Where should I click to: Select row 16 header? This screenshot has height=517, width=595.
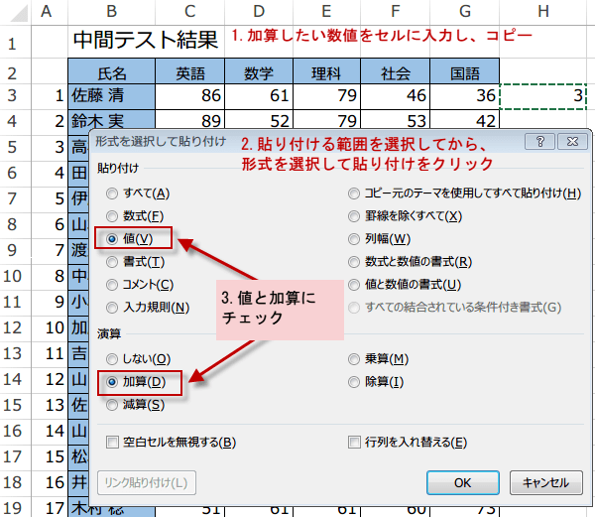click(15, 432)
